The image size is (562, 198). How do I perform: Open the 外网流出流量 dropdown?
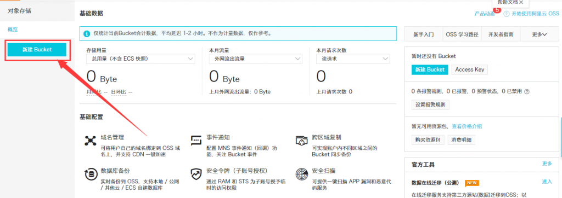[x=256, y=59]
